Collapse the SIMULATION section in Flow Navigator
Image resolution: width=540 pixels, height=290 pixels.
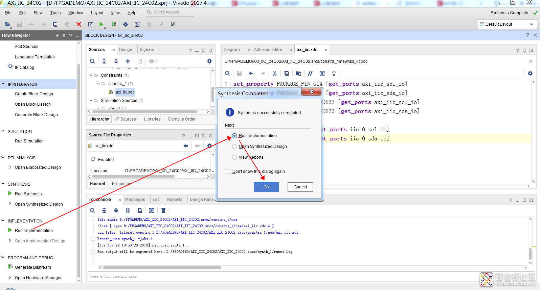(x=3, y=131)
